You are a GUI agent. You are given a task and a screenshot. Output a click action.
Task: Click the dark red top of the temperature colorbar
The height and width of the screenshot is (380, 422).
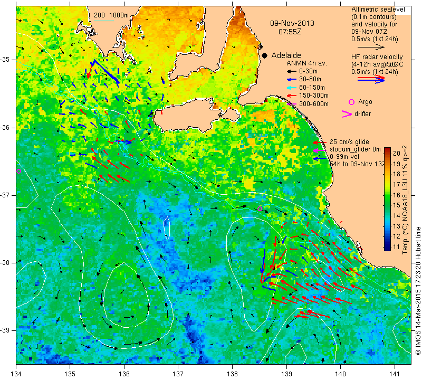tap(387, 150)
